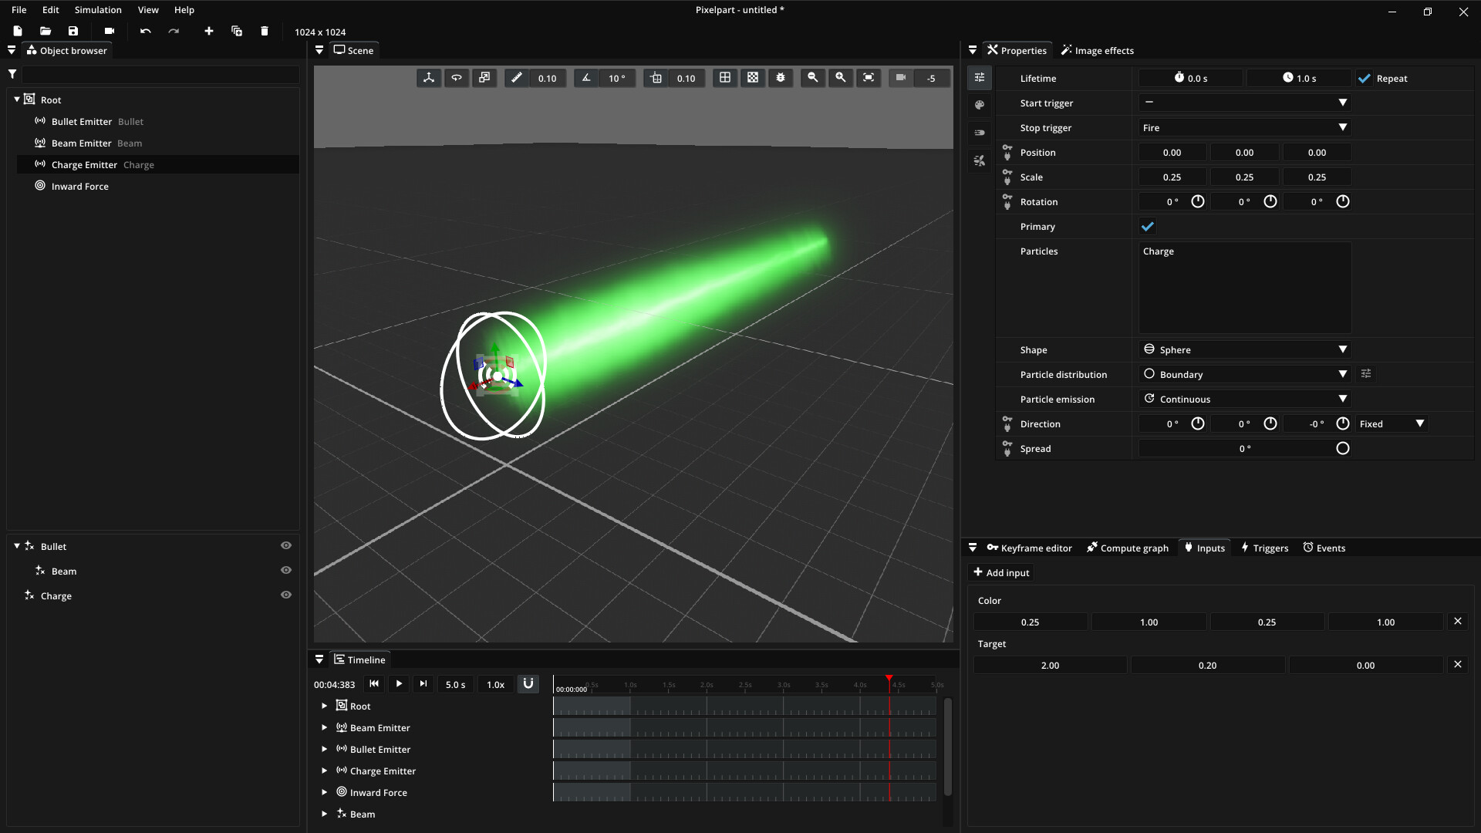Click the new file icon in the toolbar
1481x833 pixels.
click(18, 31)
